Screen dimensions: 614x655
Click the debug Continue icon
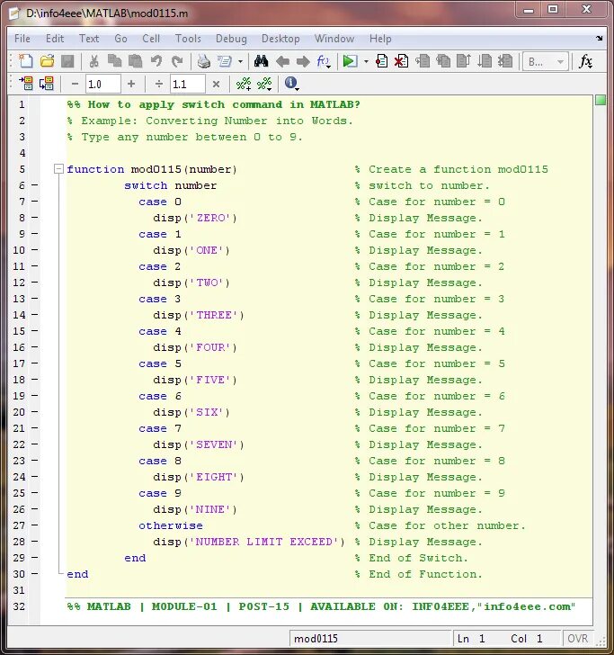click(485, 61)
